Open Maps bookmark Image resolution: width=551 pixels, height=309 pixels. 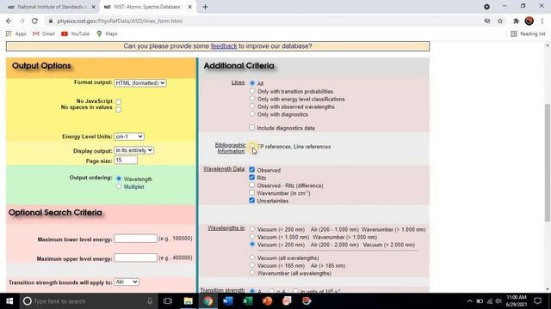107,33
